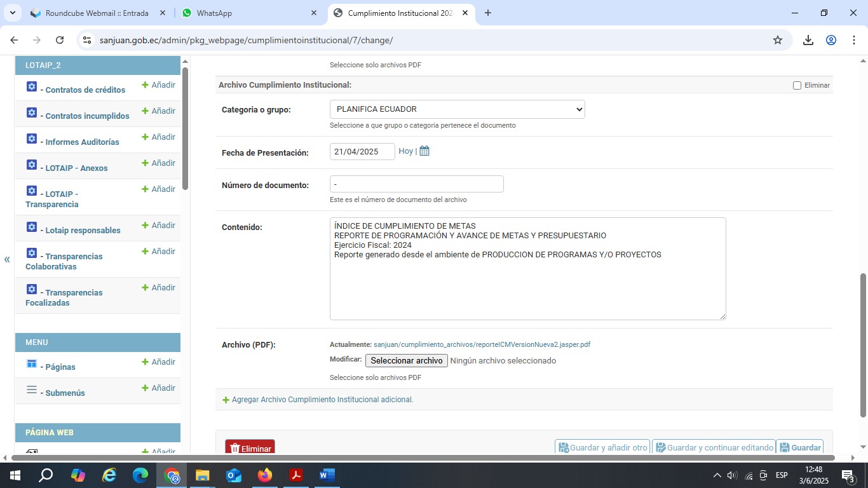Image resolution: width=868 pixels, height=488 pixels.
Task: Bookmark this page with the star icon
Action: (777, 40)
